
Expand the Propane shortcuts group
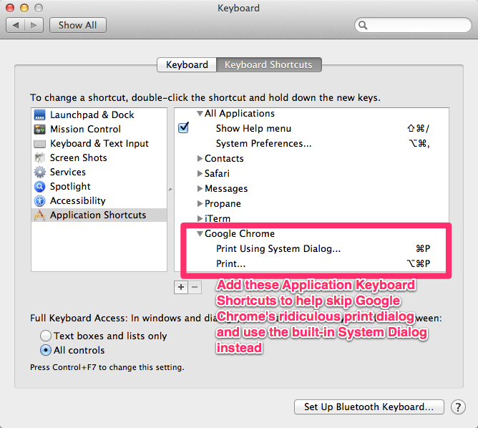pos(200,203)
